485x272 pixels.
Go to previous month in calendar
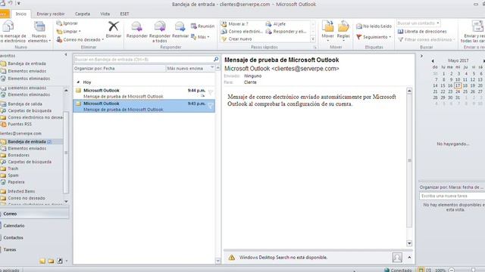tap(433, 60)
